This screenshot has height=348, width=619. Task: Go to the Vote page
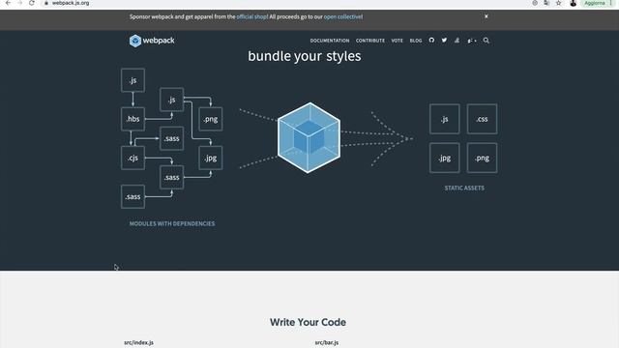[398, 41]
